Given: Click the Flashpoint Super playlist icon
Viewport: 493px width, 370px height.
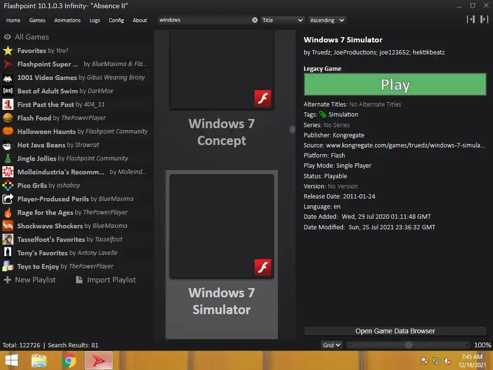Looking at the screenshot, I should tap(8, 64).
